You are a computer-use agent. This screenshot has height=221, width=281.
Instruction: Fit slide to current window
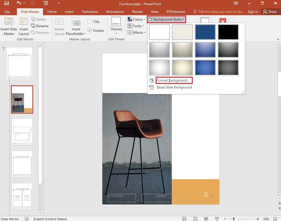click(274, 219)
